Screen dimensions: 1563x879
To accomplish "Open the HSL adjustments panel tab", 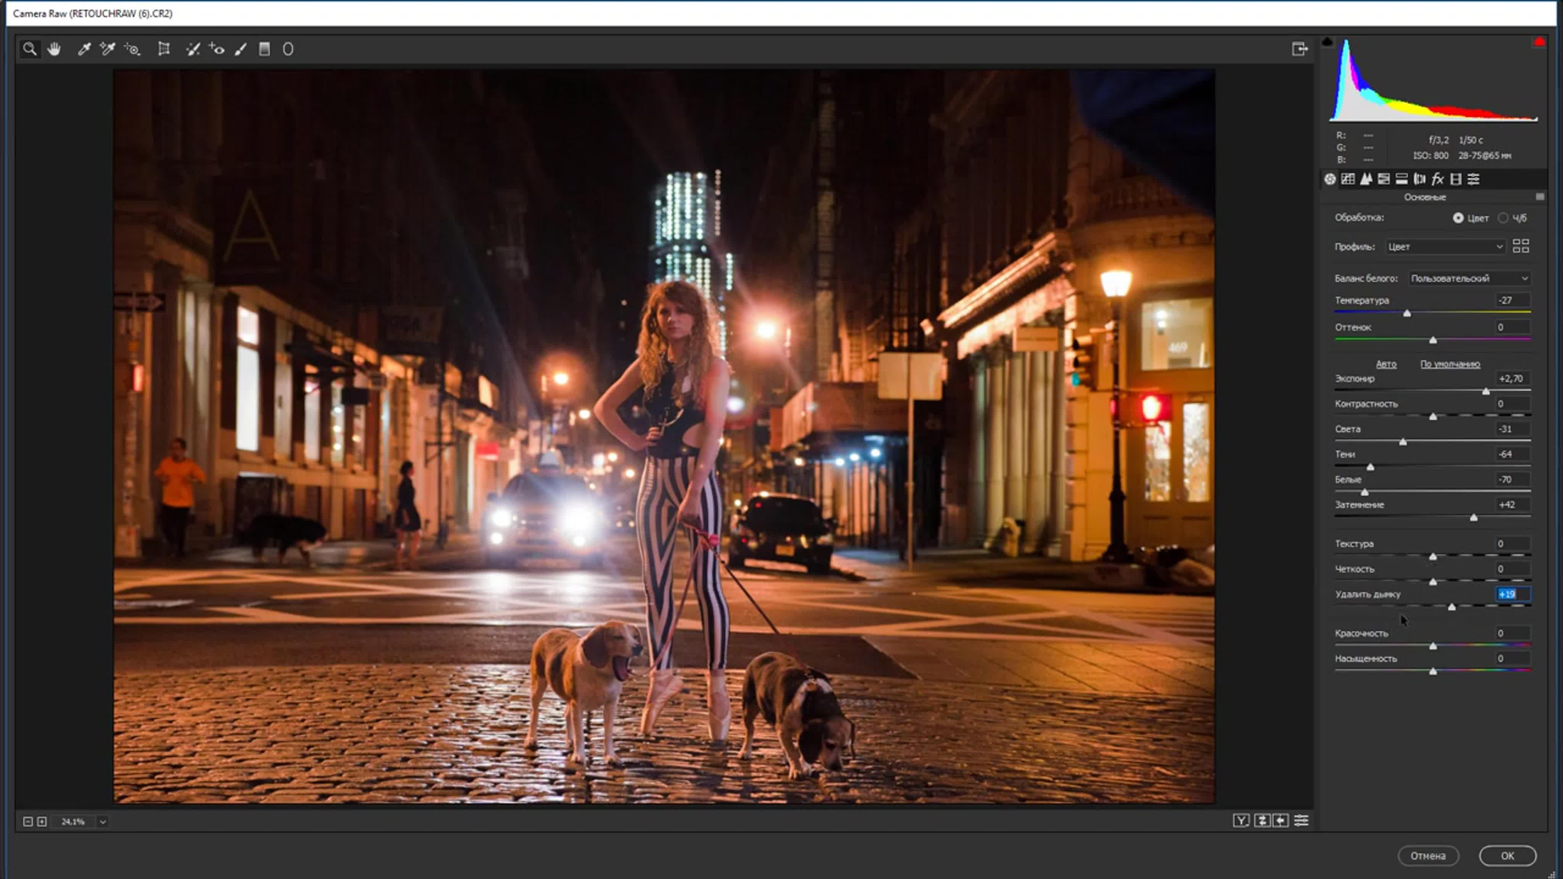I will coord(1384,179).
